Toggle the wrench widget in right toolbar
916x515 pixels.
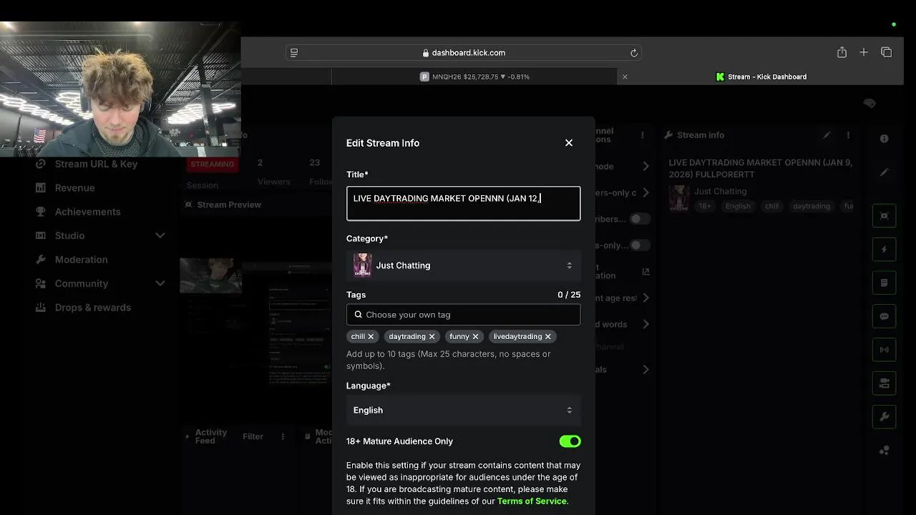[885, 417]
